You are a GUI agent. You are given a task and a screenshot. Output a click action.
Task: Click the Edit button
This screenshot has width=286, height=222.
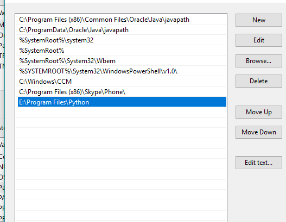click(259, 40)
